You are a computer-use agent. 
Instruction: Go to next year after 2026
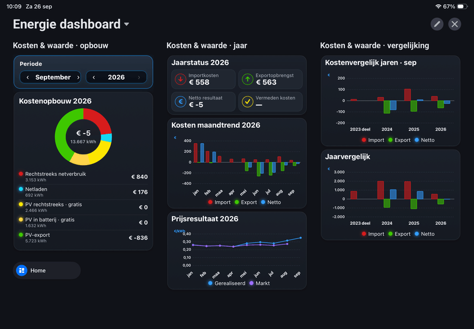(139, 78)
